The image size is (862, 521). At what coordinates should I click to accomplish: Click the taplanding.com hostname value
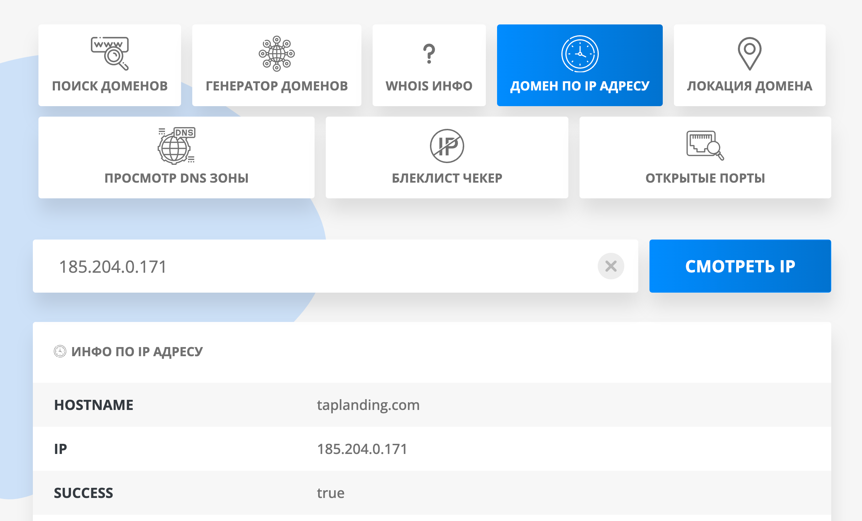point(368,405)
